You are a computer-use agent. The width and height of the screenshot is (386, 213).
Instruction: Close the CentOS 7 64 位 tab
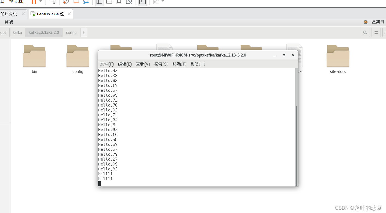pyautogui.click(x=69, y=14)
